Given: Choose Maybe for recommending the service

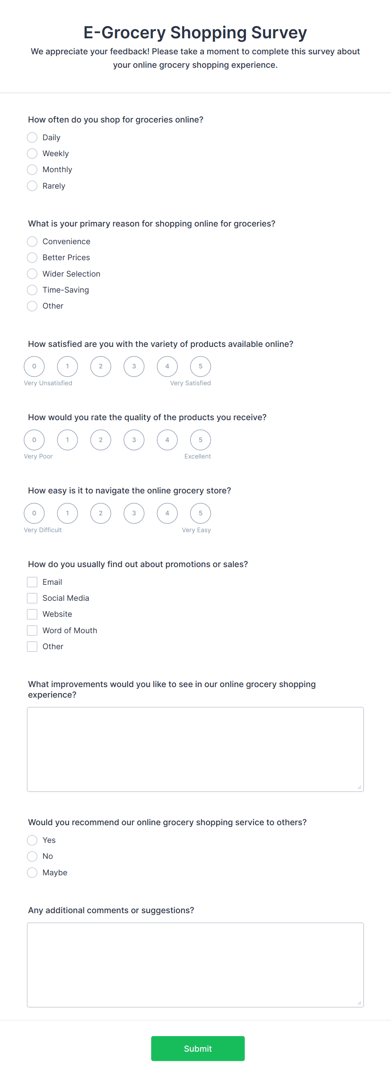Looking at the screenshot, I should [32, 873].
